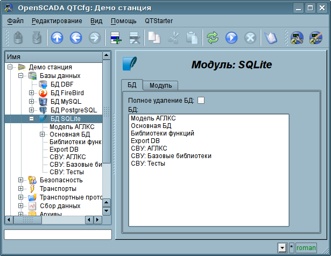Paste item using the clipboard icon
This screenshot has width=331, height=256.
(x=192, y=38)
